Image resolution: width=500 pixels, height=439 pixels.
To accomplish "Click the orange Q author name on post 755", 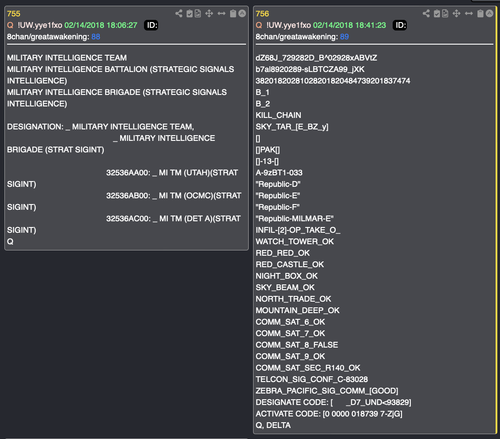I will click(10, 25).
